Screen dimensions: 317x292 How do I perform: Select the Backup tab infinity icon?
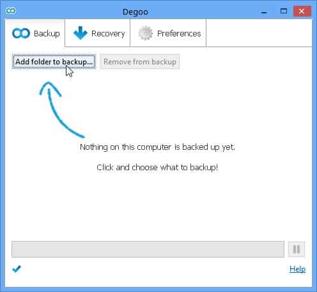click(21, 34)
